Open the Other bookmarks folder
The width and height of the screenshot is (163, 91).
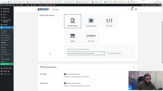point(157,2)
